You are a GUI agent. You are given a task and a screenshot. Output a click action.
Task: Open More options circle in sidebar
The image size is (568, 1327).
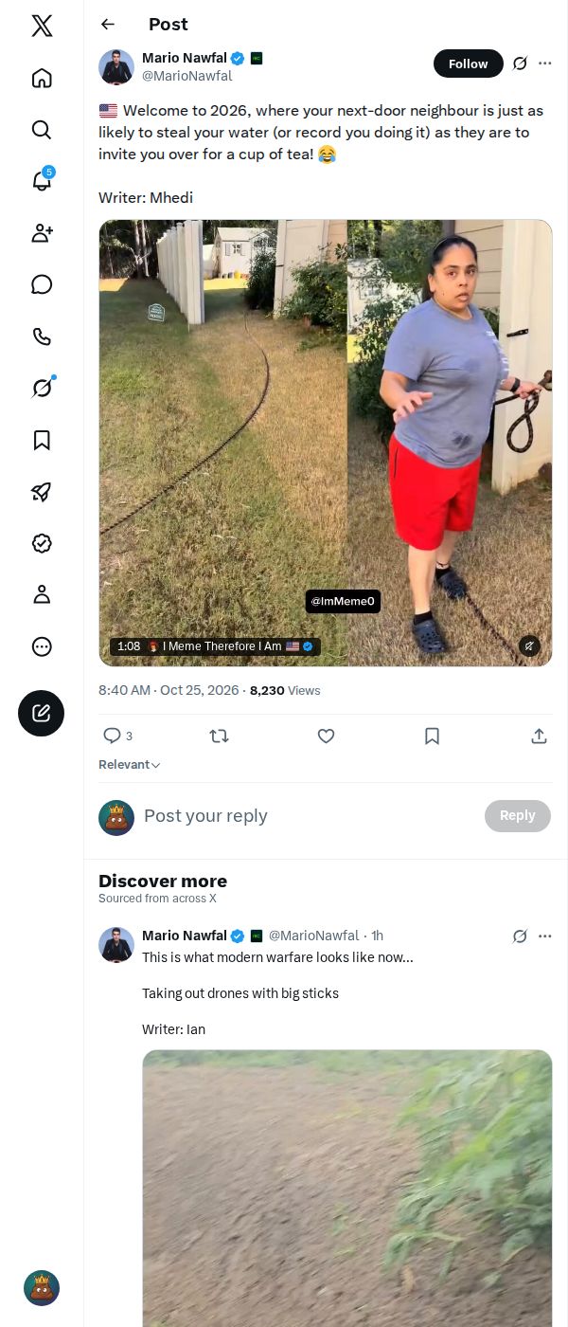point(42,646)
